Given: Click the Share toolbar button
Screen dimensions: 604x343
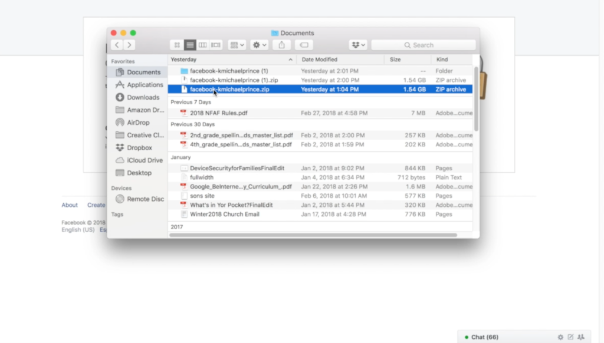Looking at the screenshot, I should click(281, 45).
